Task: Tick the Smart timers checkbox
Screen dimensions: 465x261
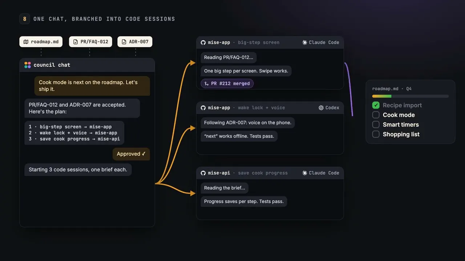Action: coord(376,124)
